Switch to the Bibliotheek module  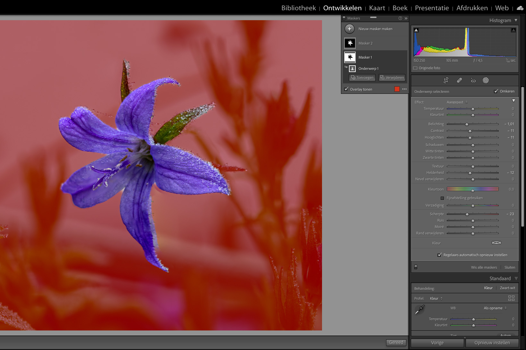pos(299,8)
